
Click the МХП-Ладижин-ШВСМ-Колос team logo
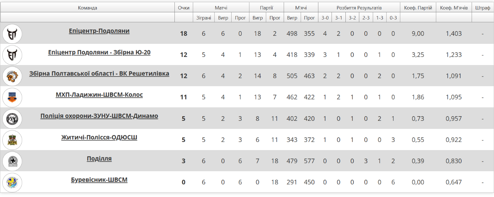[x=12, y=97]
